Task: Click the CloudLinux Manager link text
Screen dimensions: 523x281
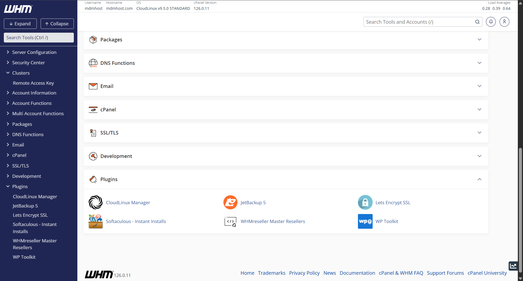Action: (x=128, y=203)
